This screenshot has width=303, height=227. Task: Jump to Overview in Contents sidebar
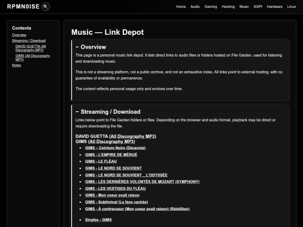click(19, 35)
